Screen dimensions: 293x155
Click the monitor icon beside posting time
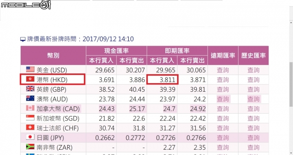click(x=23, y=39)
